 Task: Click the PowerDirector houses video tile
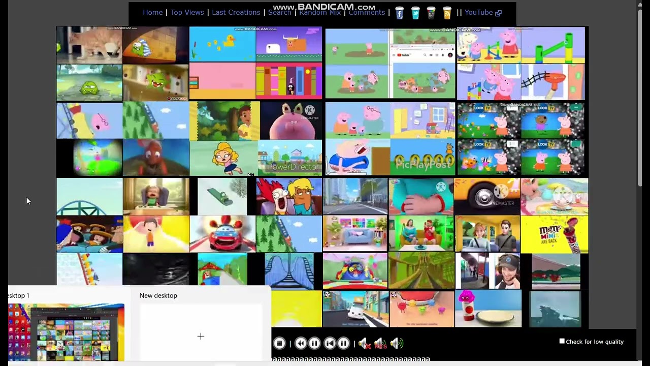[289, 158]
